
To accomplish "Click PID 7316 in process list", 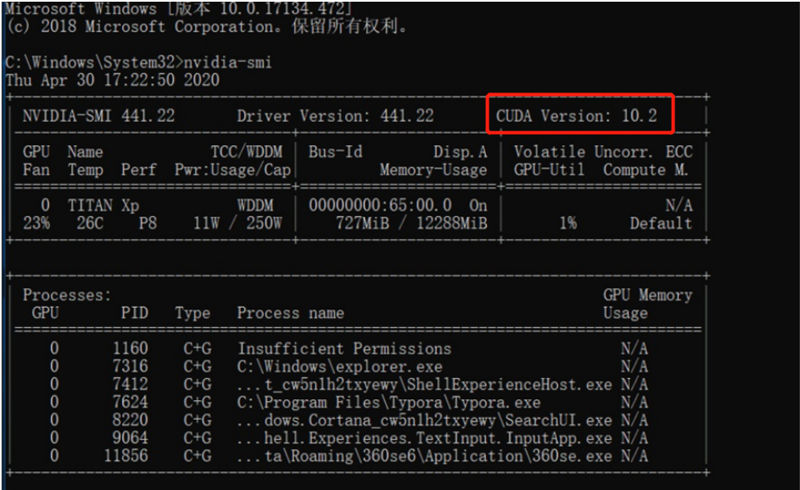I will click(x=131, y=366).
